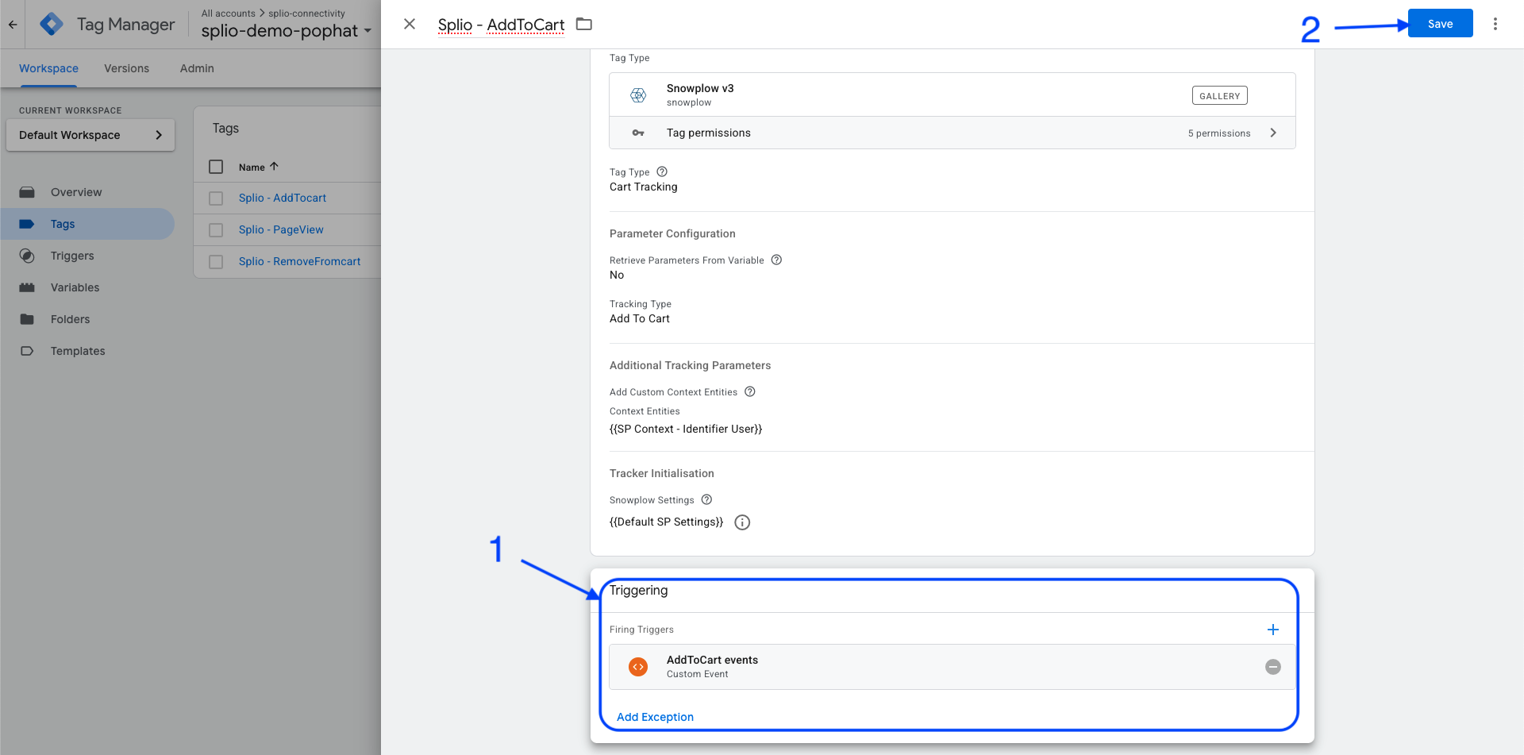Screen dimensions: 1524x755
Task: Click the Tag Manager diamond logo
Action: coord(52,25)
